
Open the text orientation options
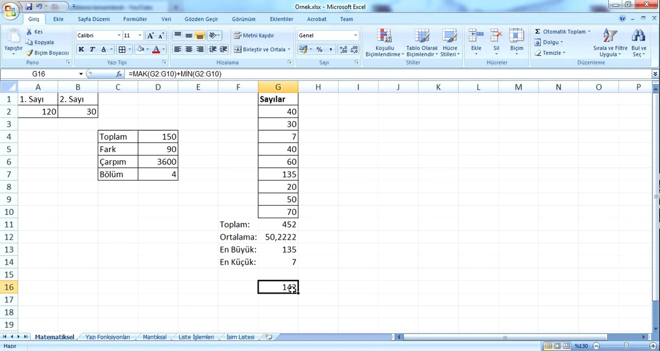pos(214,36)
